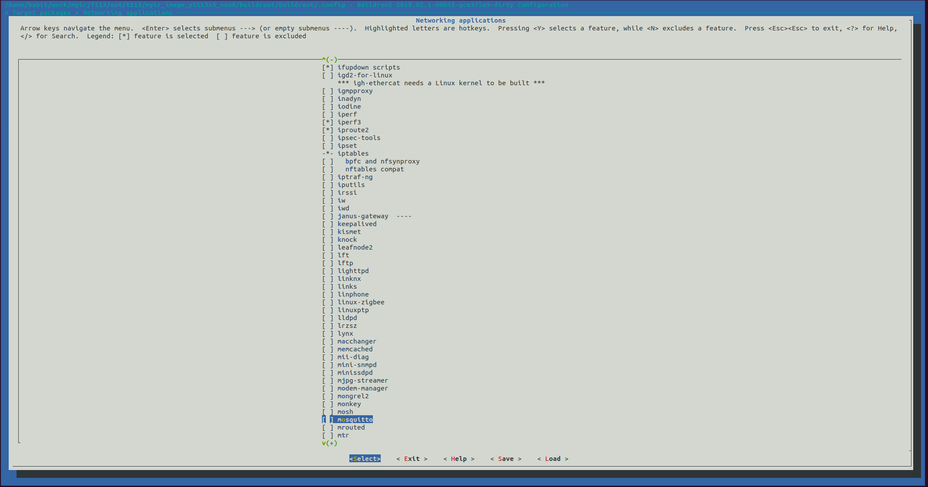Select the lighttpd package entry
The height and width of the screenshot is (487, 928).
[353, 271]
